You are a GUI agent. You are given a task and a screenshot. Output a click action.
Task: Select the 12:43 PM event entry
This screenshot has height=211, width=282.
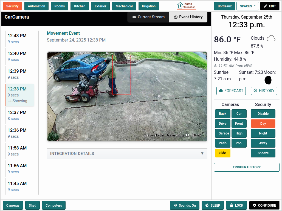[19, 39]
